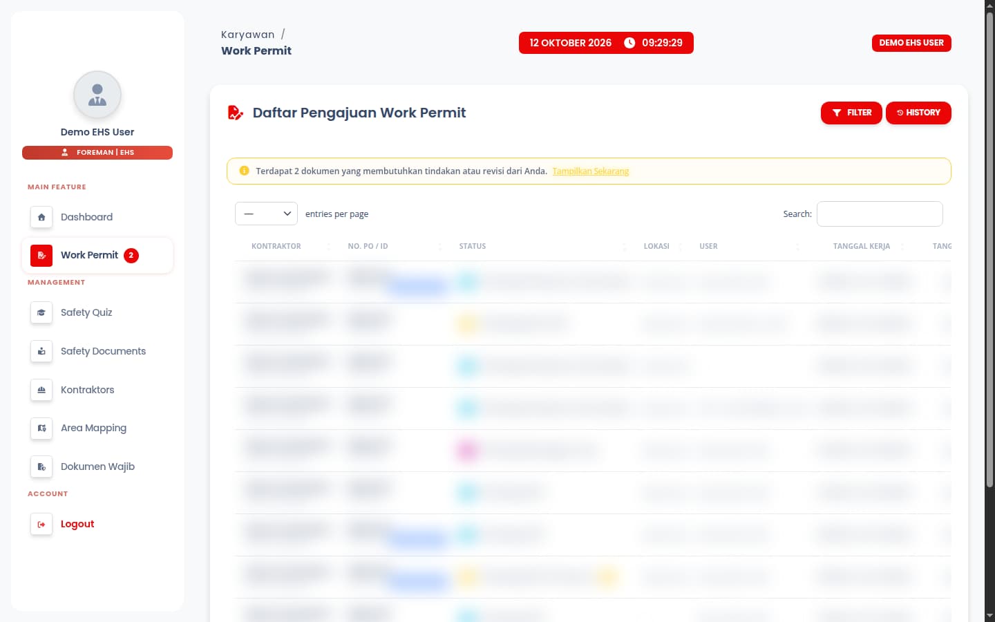Click the 12 OKTOBER 2026 date text

pos(571,43)
